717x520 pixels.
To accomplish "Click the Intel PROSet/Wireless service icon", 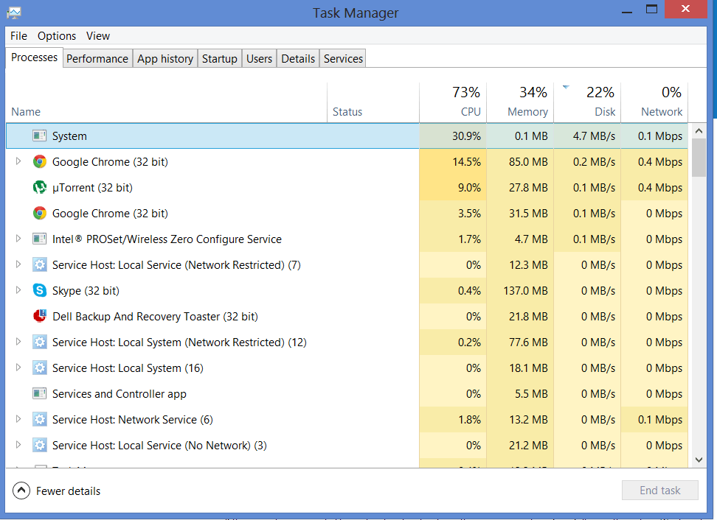I will (x=40, y=239).
